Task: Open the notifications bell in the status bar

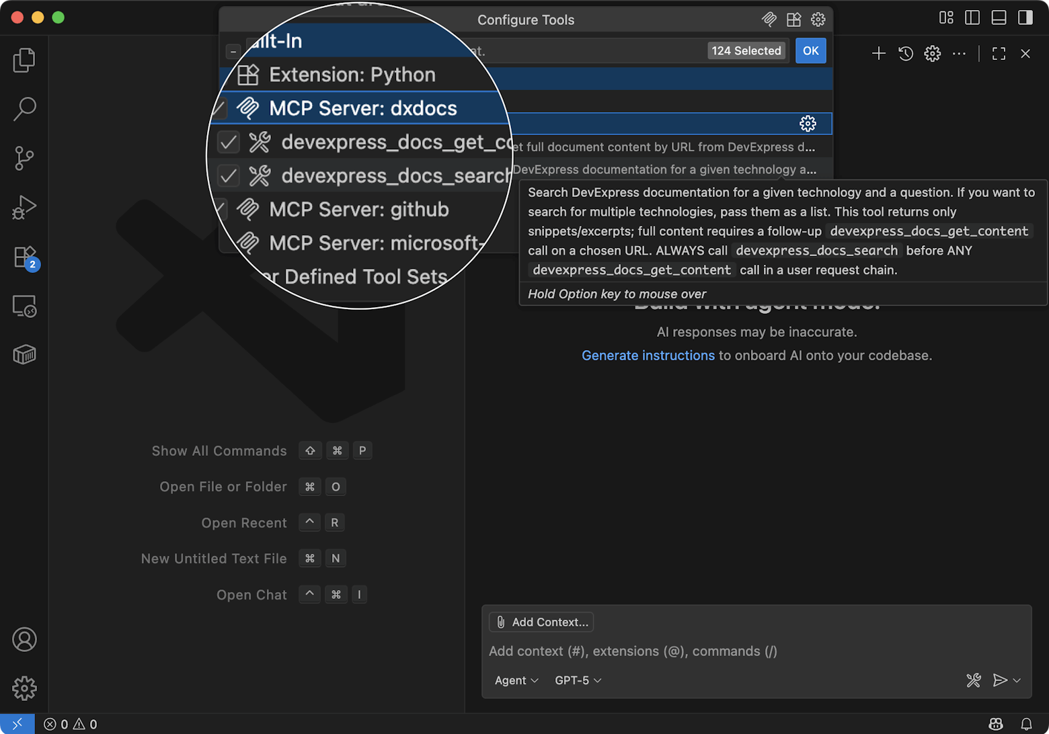Action: pos(1026,724)
